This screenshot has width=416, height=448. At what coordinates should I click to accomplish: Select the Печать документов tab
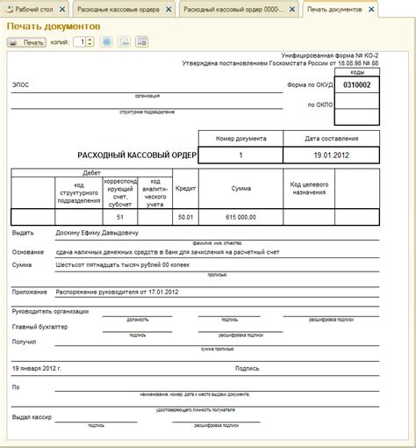[334, 10]
